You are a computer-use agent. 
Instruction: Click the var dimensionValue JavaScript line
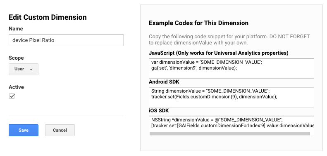pyautogui.click(x=207, y=62)
